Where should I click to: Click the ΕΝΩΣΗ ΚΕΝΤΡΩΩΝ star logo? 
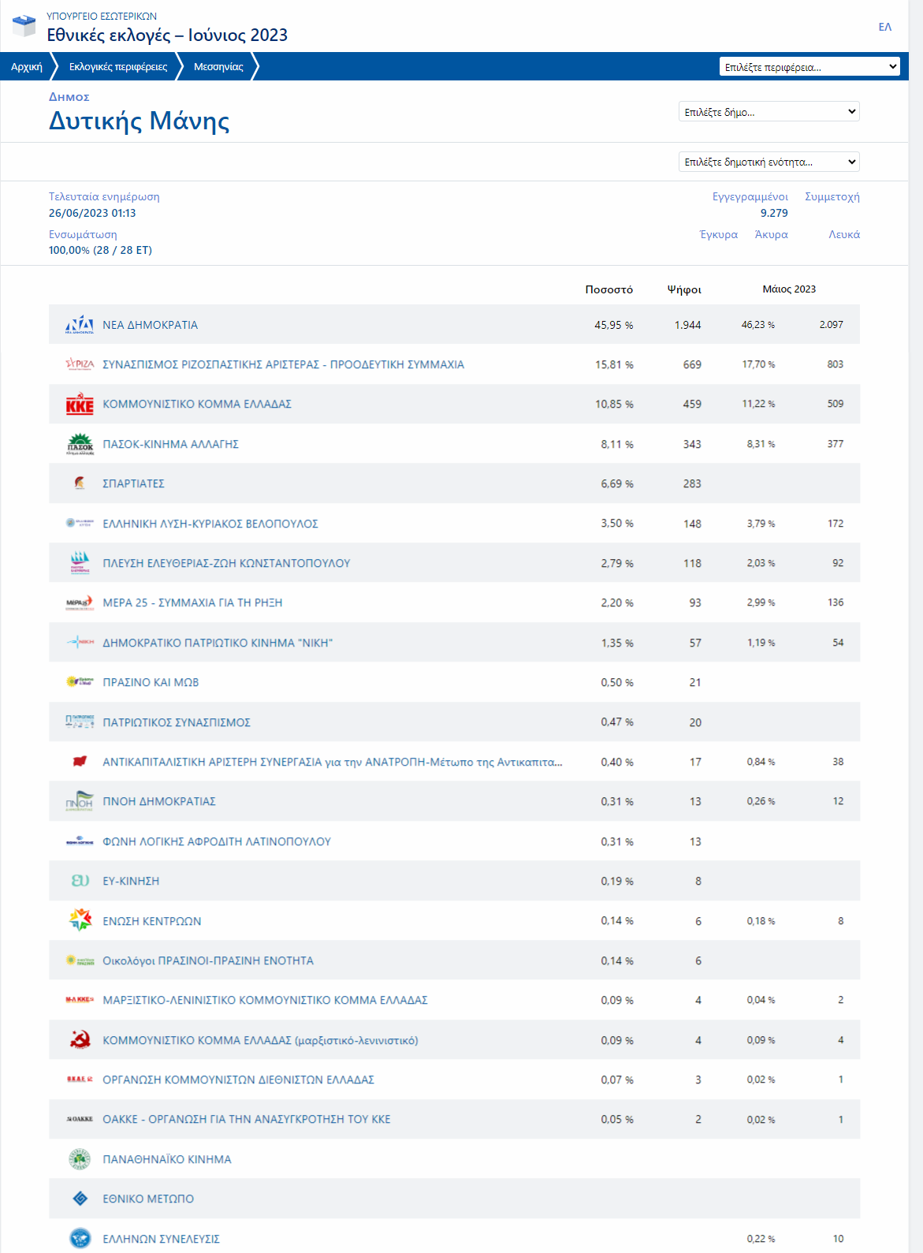(80, 919)
